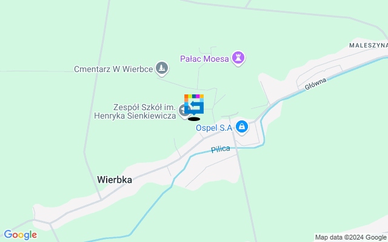The height and width of the screenshot is (242, 388).
Task: Select the Cmentarz W Wierbce label
Action: (113, 69)
